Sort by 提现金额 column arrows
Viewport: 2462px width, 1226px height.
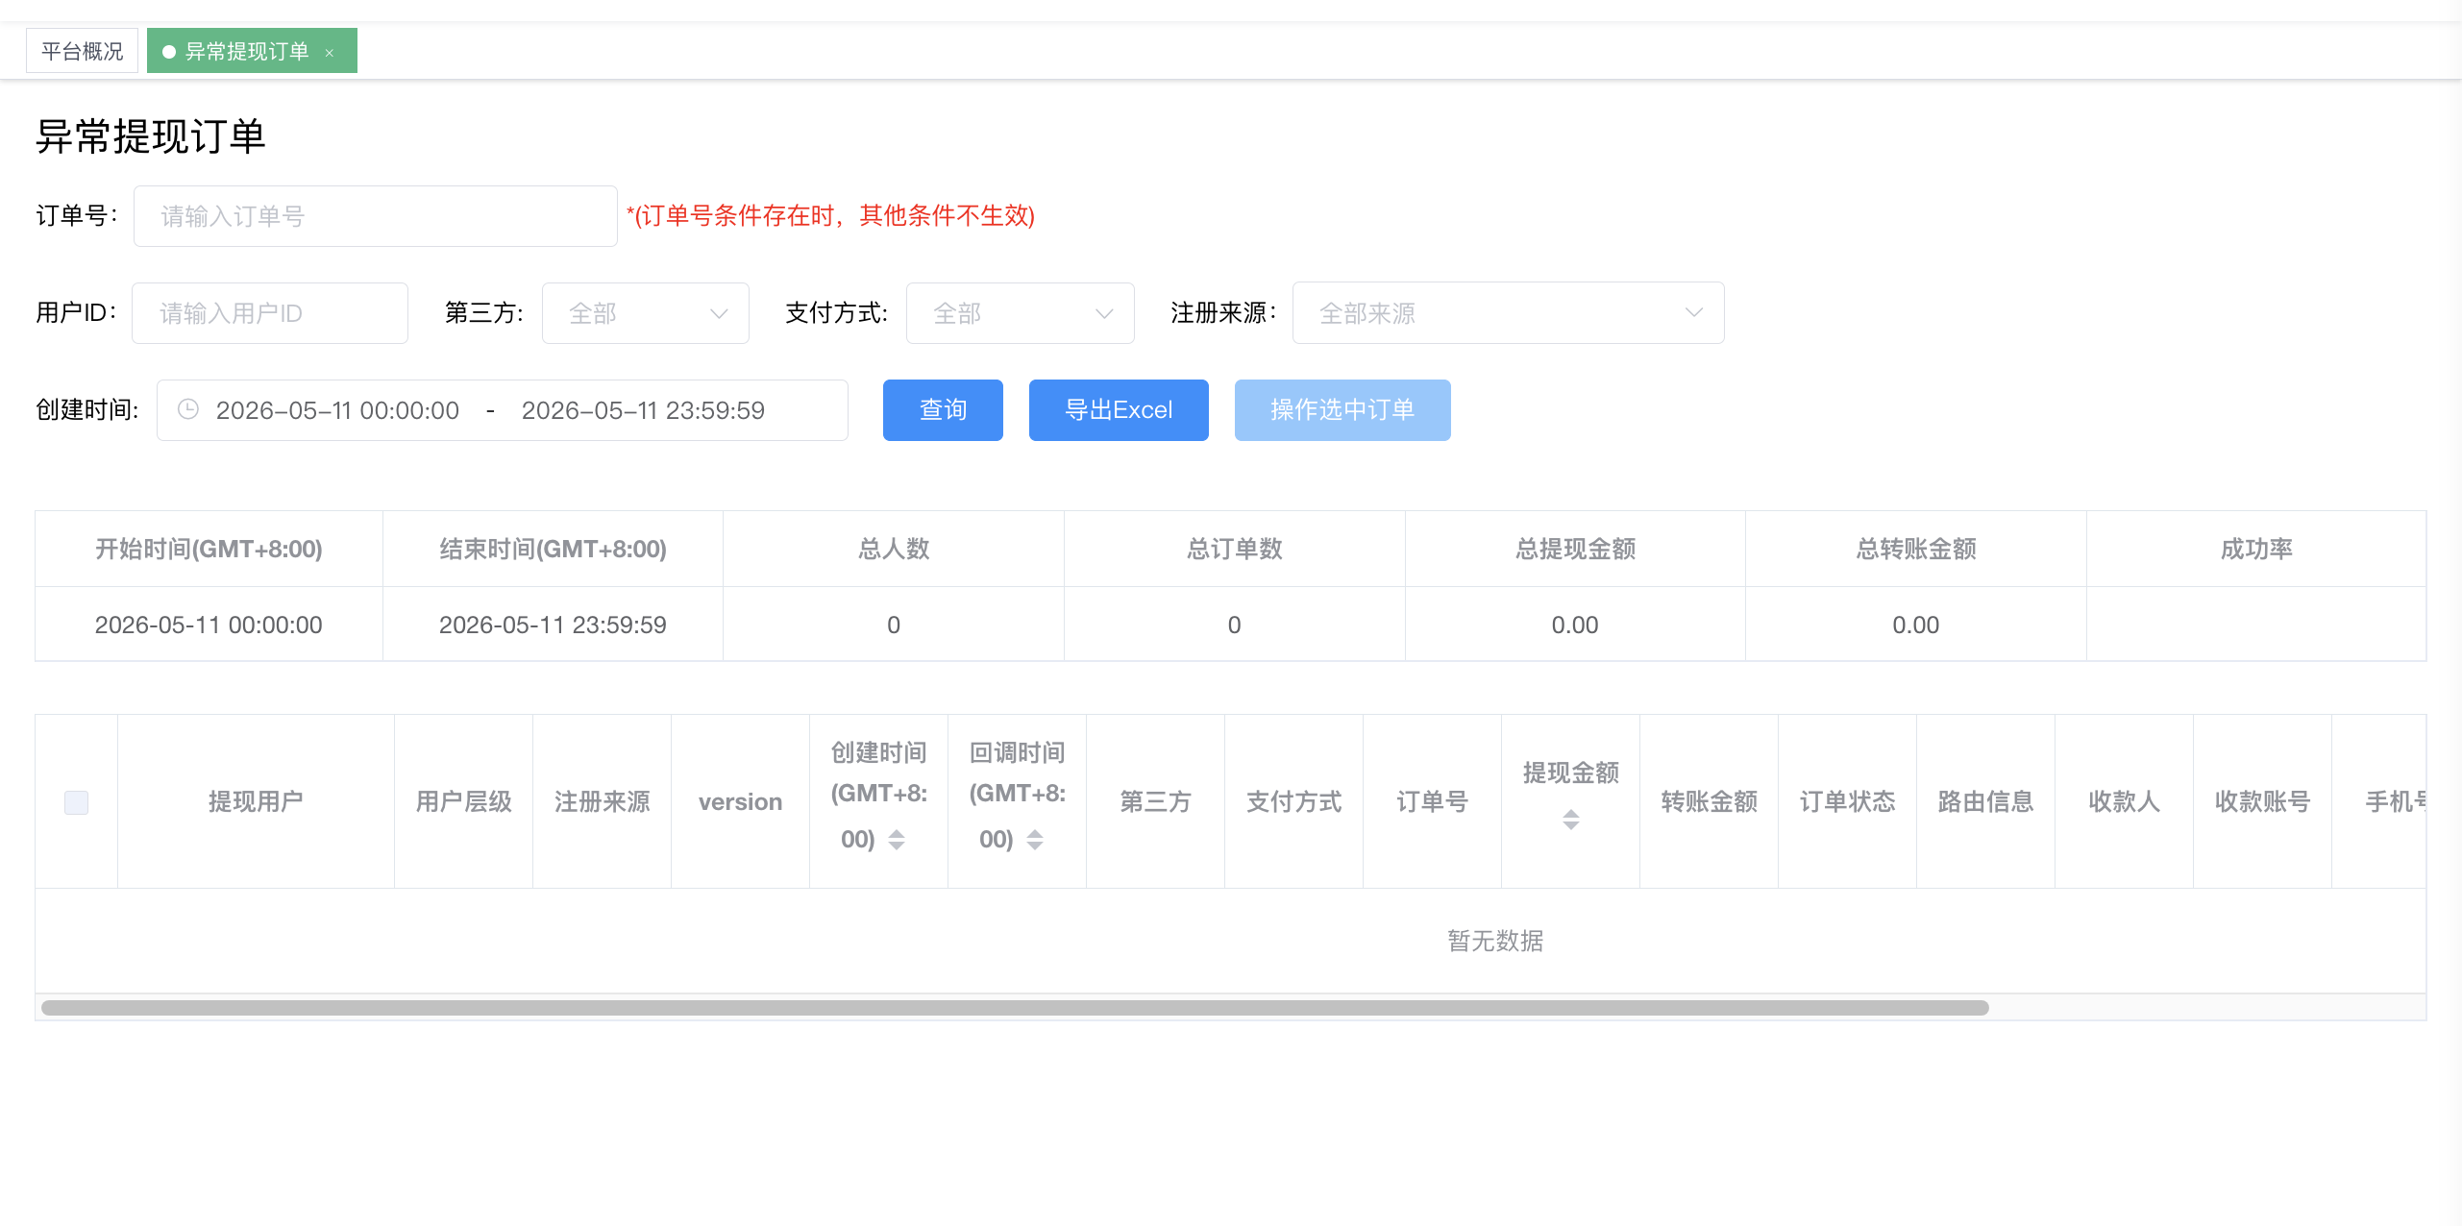click(x=1571, y=820)
